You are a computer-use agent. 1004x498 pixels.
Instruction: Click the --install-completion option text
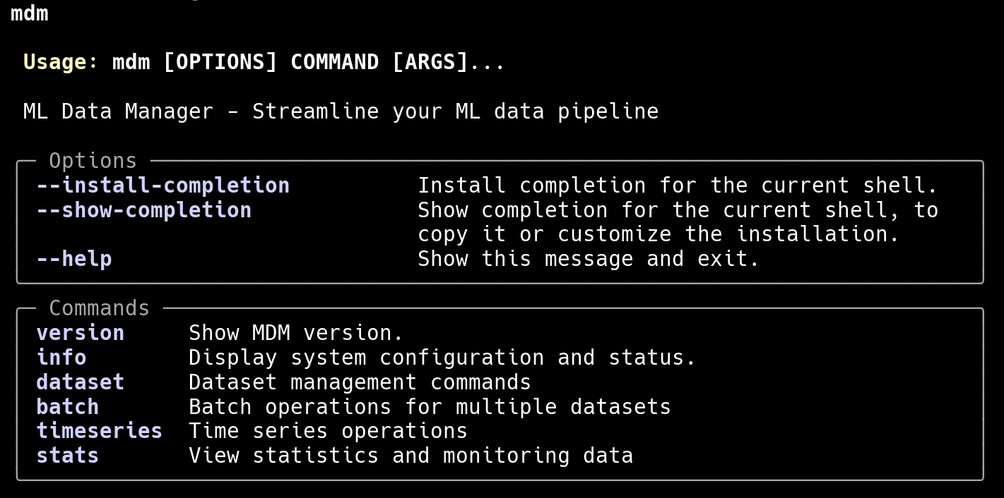(x=163, y=186)
